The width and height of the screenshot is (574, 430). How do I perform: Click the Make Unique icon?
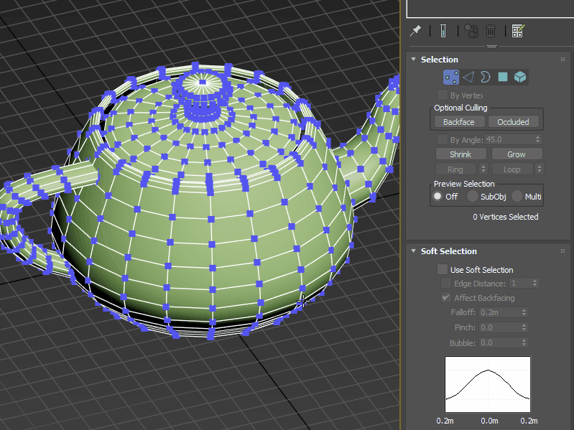(471, 31)
